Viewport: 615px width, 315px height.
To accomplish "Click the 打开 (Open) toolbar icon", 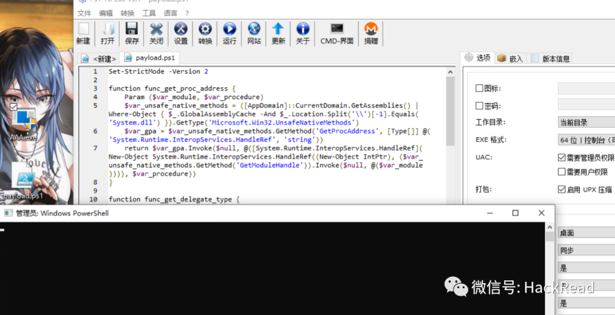I will (108, 34).
